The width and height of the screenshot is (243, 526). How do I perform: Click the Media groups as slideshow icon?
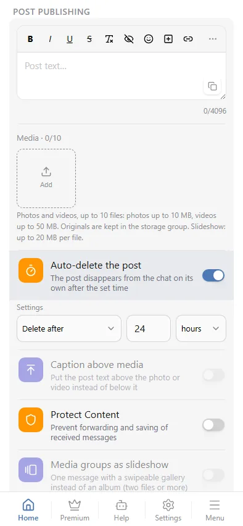31,470
